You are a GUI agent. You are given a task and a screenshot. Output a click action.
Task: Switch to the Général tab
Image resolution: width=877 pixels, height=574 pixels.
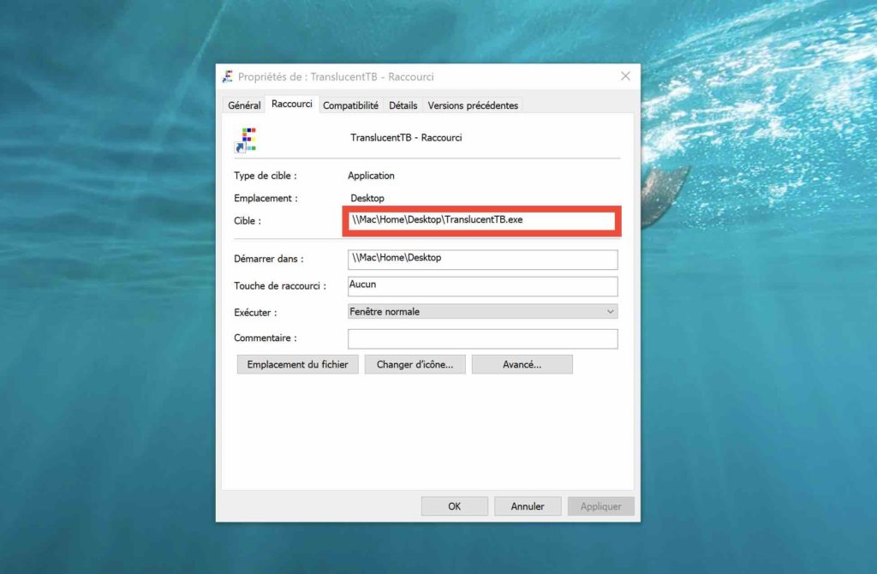pos(244,105)
